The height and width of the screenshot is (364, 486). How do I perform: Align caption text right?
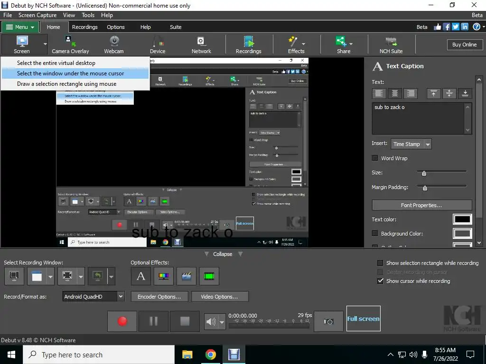[411, 93]
